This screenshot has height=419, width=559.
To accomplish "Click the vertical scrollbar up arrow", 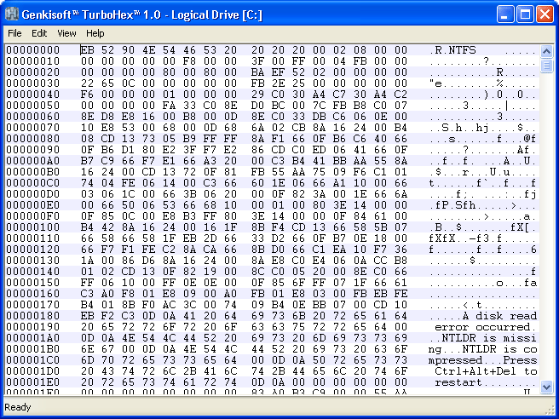I will coord(548,49).
